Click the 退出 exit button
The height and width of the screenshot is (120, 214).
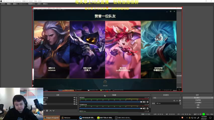(198, 107)
